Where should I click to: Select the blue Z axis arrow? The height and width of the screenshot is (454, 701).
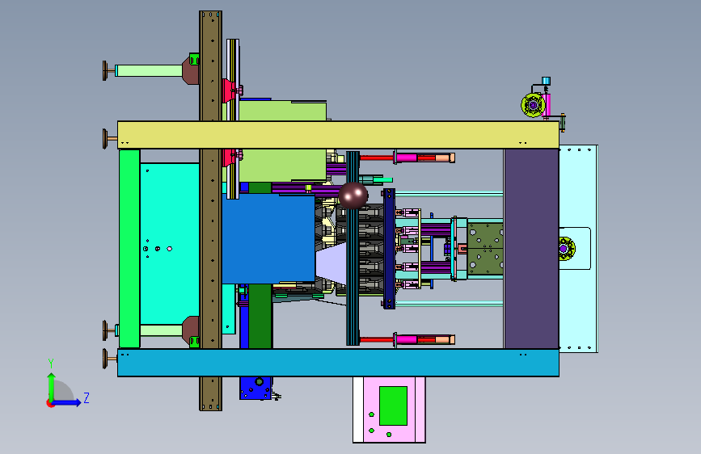click(66, 403)
